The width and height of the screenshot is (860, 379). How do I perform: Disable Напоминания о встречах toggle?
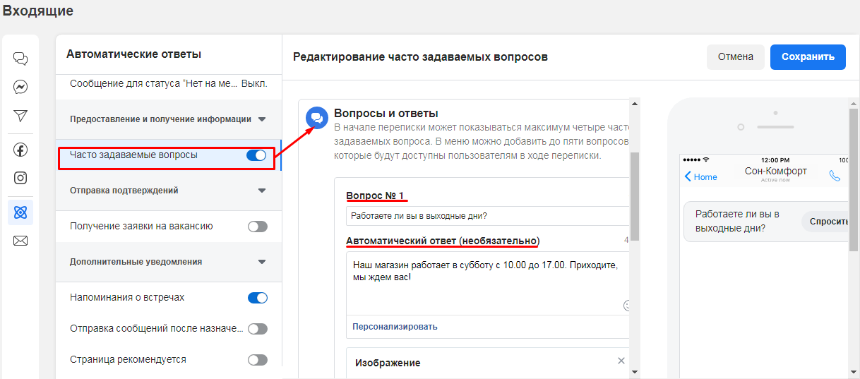(258, 298)
